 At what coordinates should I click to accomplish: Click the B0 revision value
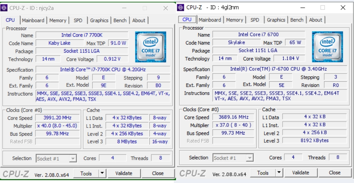tap(159, 85)
